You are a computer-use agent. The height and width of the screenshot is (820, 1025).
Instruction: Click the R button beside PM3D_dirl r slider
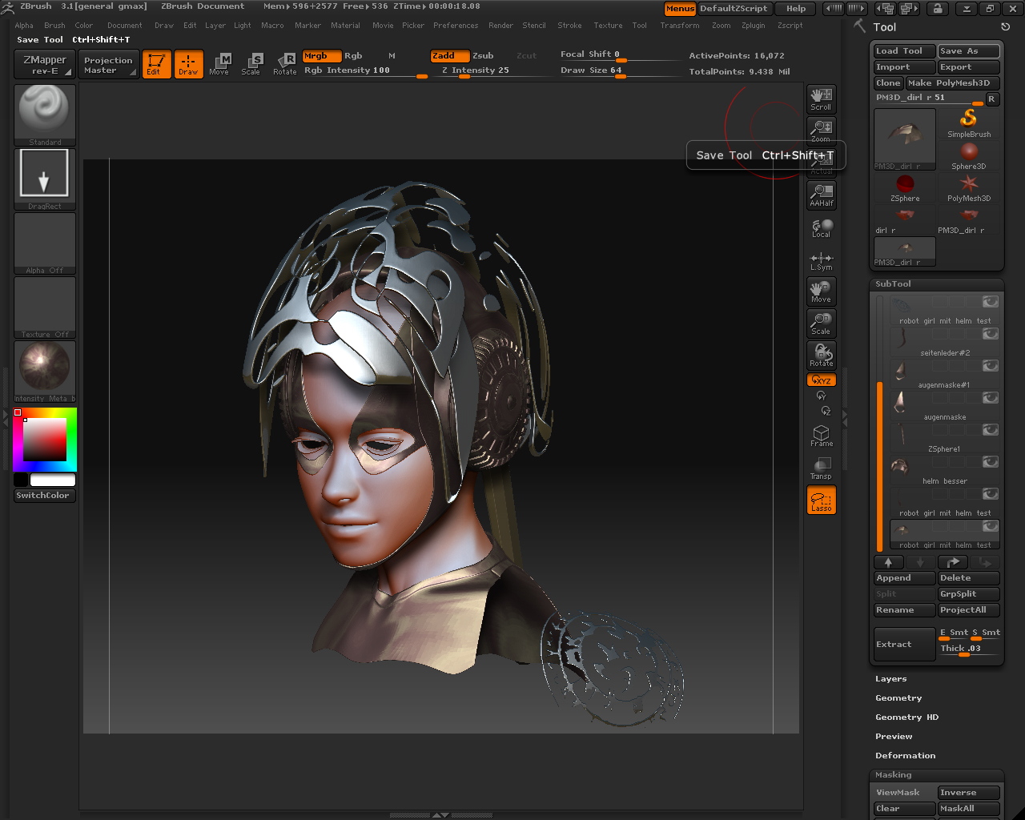point(991,99)
